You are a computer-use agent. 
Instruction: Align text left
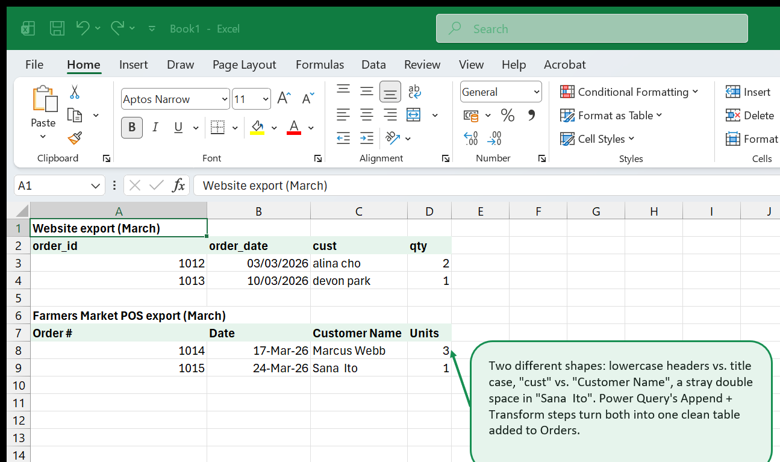pos(343,114)
